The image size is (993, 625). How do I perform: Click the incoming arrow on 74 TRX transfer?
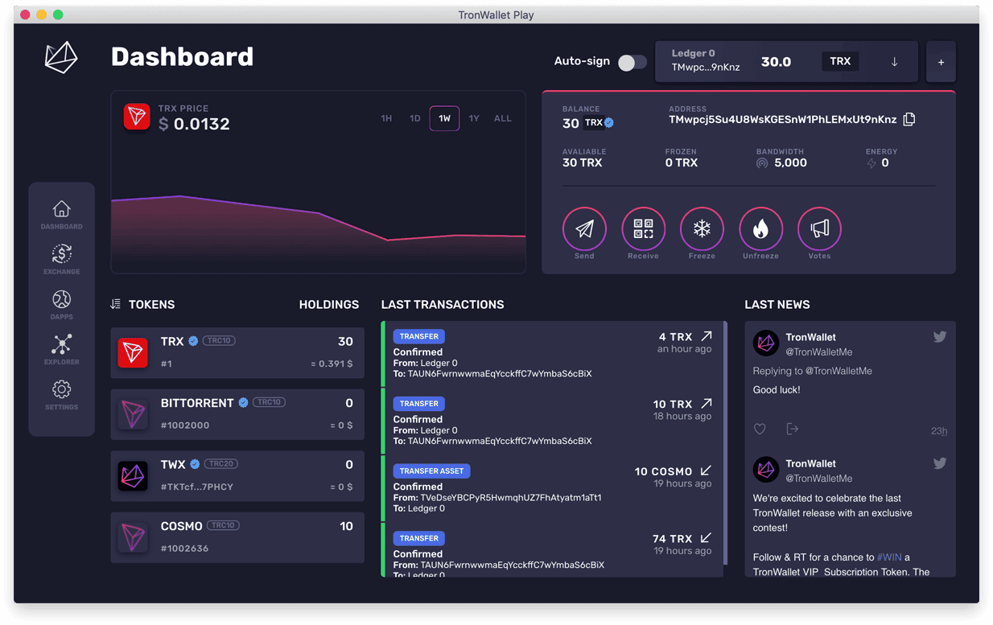tap(706, 538)
